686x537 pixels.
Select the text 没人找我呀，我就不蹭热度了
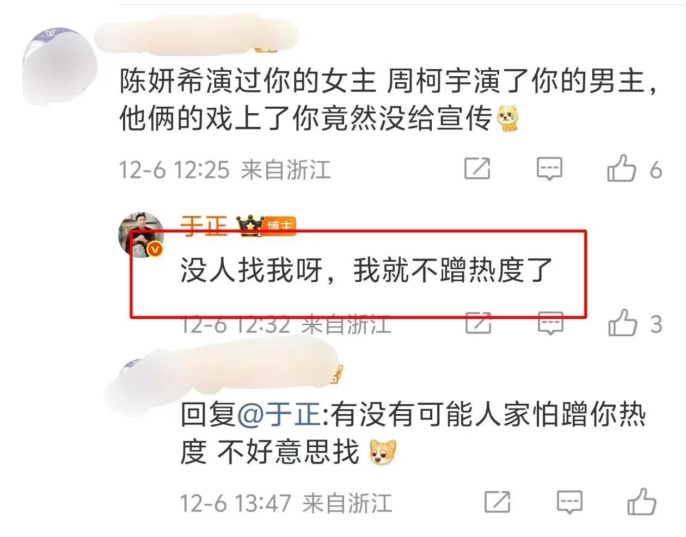[366, 270]
